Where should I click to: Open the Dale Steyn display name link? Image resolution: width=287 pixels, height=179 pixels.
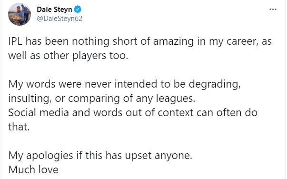(54, 10)
